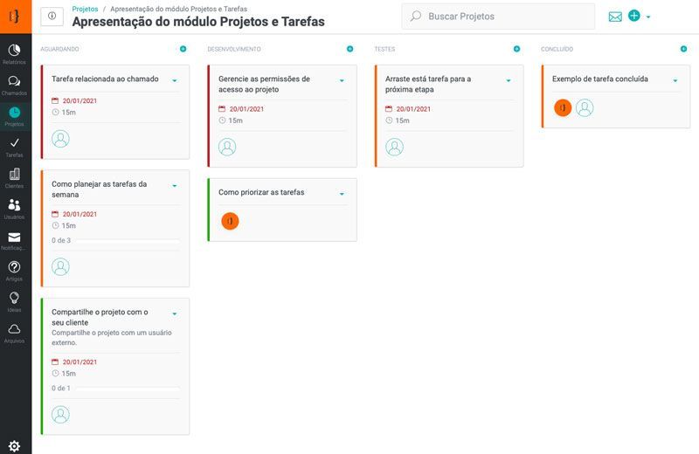The width and height of the screenshot is (699, 454).
Task: Open the dropdown next to the header plus button
Action: (x=648, y=17)
